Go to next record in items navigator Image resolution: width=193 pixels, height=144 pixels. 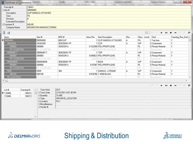tap(161, 33)
